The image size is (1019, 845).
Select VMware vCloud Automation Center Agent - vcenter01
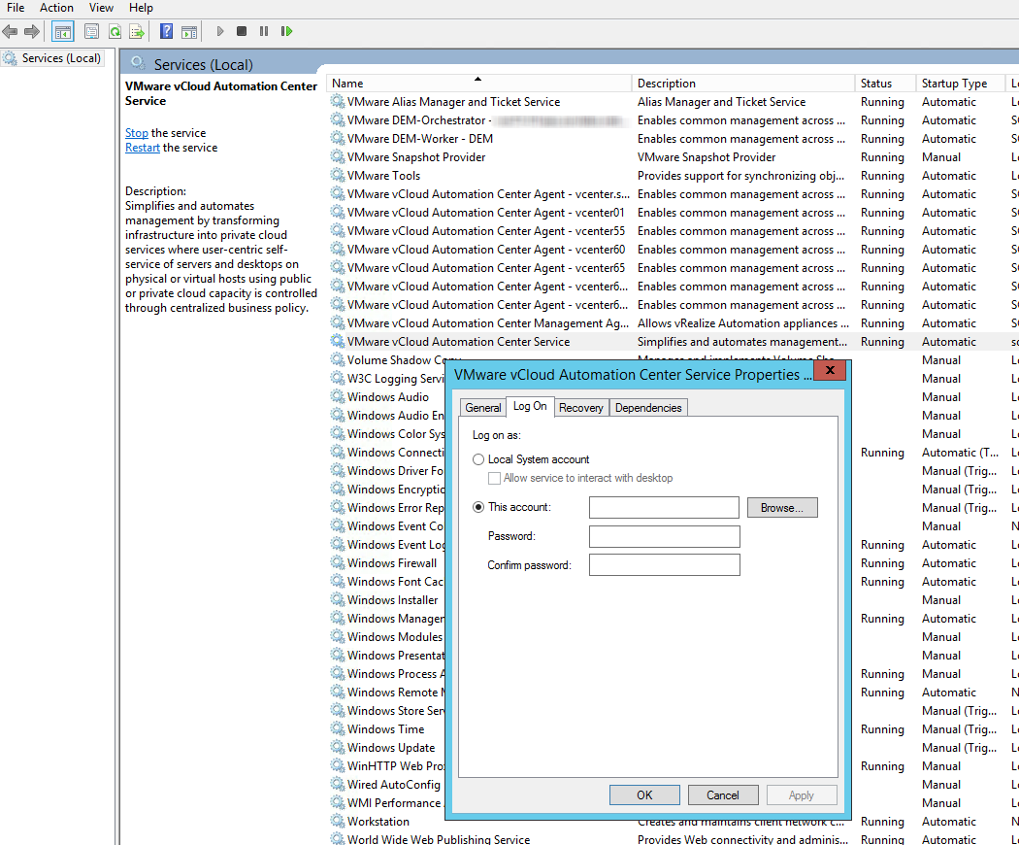point(485,213)
